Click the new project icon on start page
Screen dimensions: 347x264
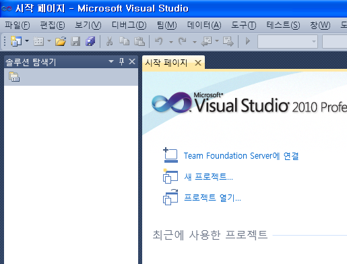pos(170,176)
